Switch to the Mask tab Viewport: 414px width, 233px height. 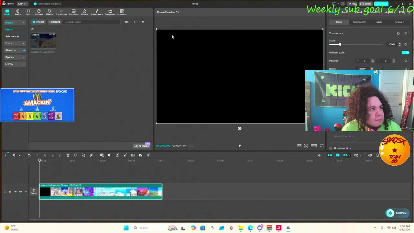point(379,22)
